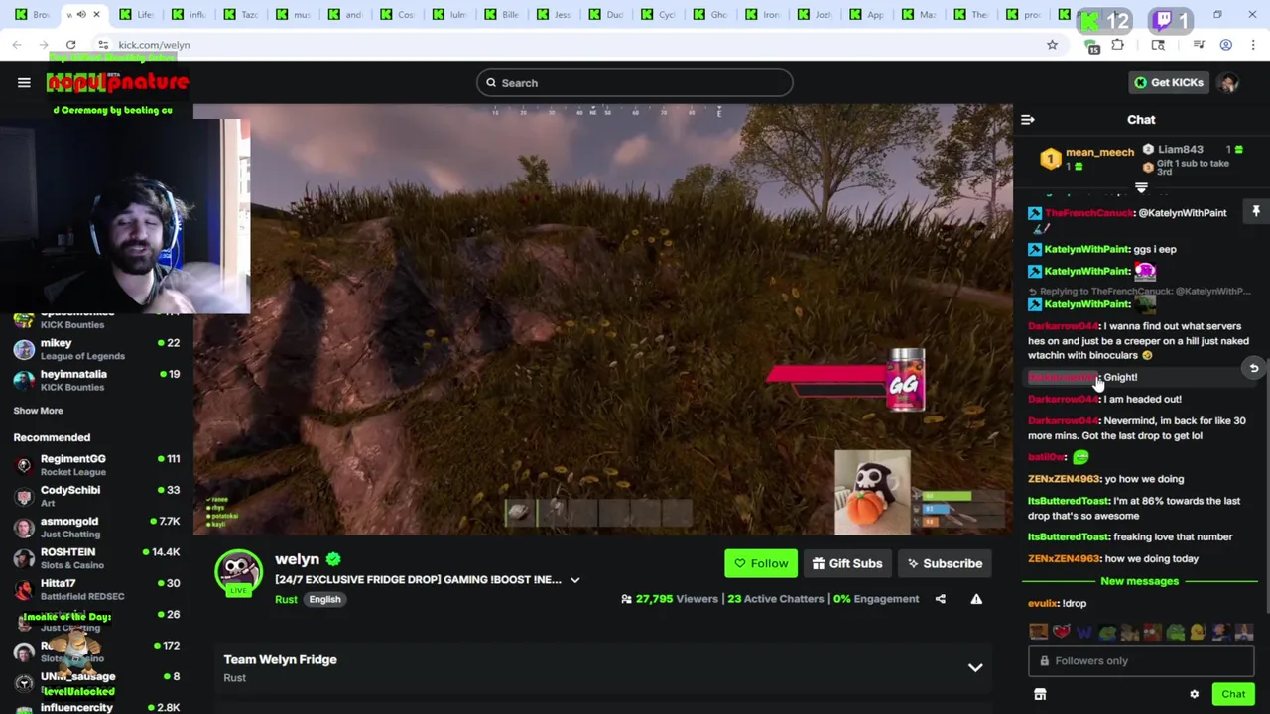The height and width of the screenshot is (714, 1270).
Task: Click the Kick search field
Action: click(x=635, y=83)
